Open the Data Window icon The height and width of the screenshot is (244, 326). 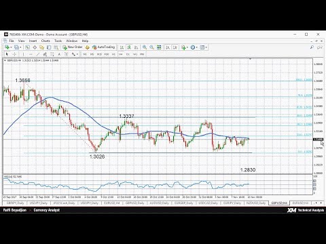[35, 47]
